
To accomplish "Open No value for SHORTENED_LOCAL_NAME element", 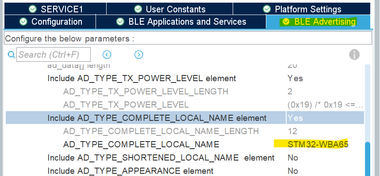I will (x=293, y=157).
